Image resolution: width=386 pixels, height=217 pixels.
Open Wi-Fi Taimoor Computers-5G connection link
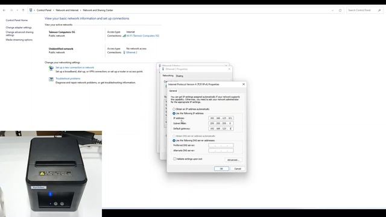click(143, 36)
